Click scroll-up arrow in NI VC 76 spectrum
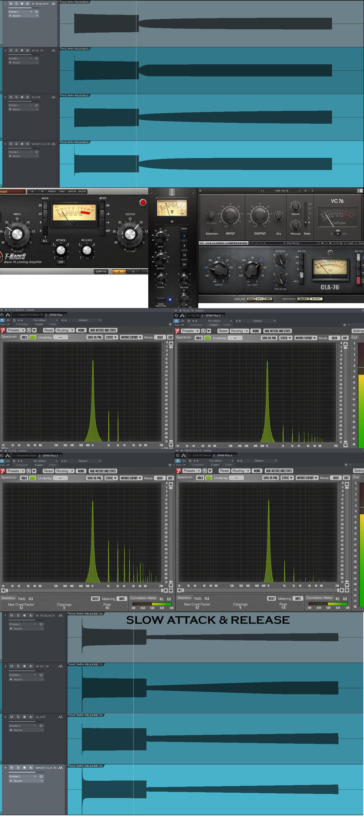Screen dimensions: 364x819 [x=346, y=344]
